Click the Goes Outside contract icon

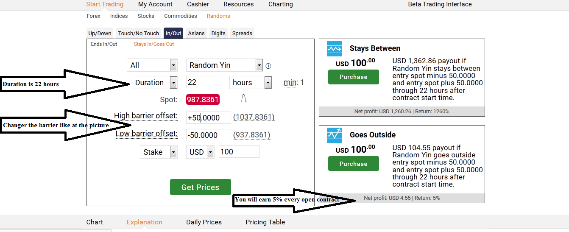tap(335, 135)
